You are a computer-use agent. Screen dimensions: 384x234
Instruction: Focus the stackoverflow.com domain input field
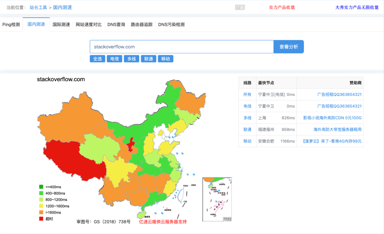[182, 47]
